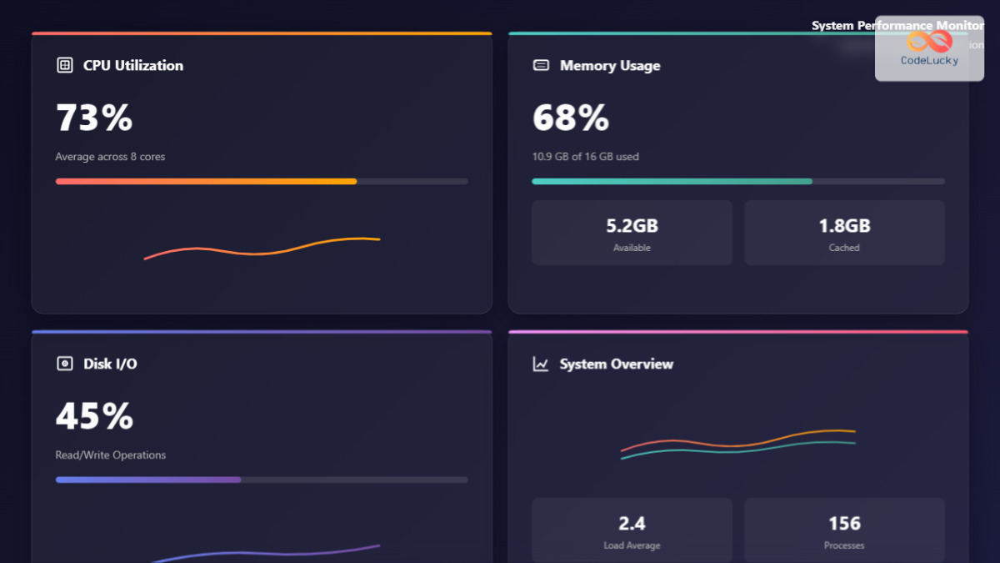Click the System Overview line-graph icon badge

click(x=541, y=364)
